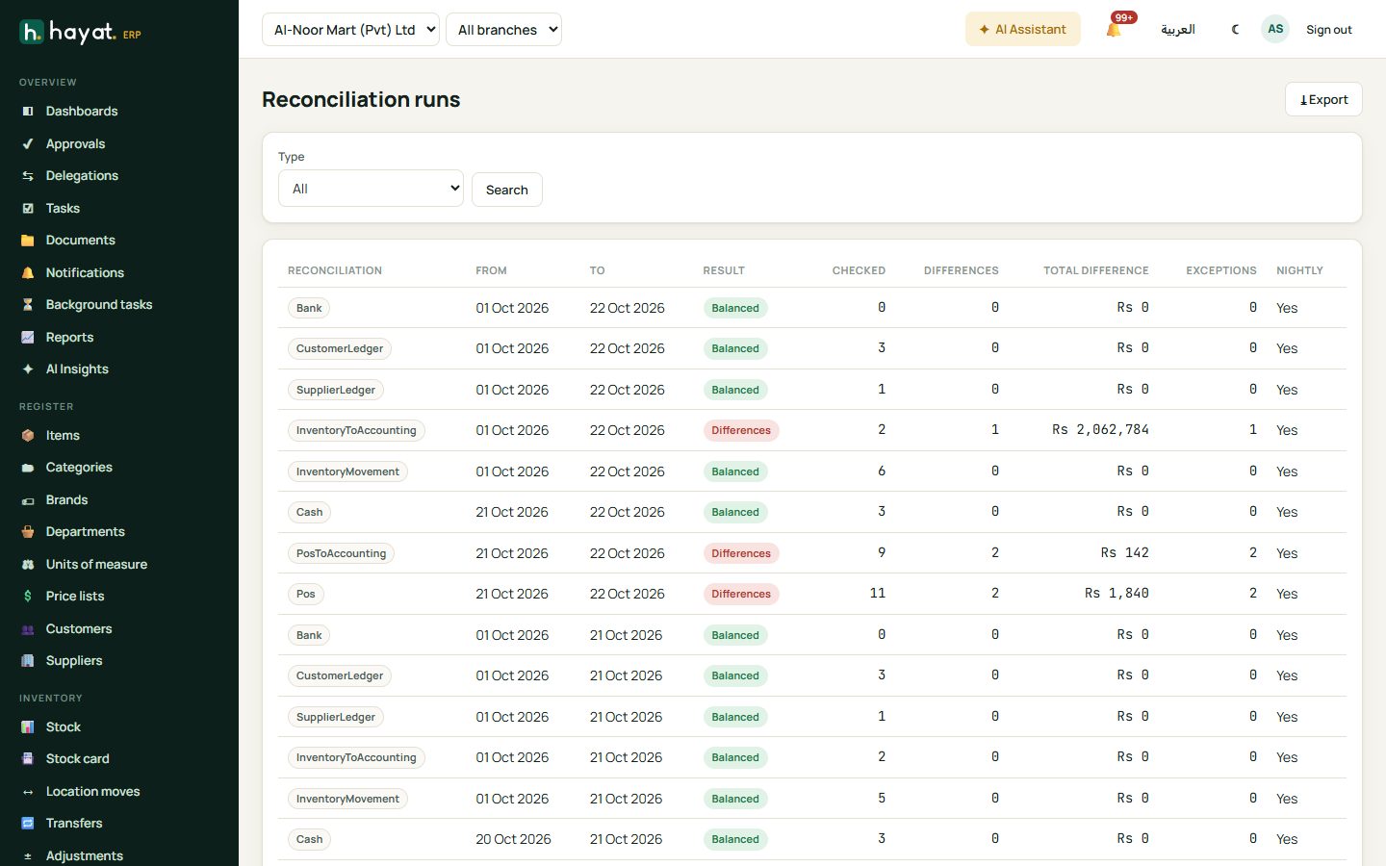This screenshot has width=1386, height=866.
Task: Click the Rs 1,840 total difference
Action: tap(1116, 594)
